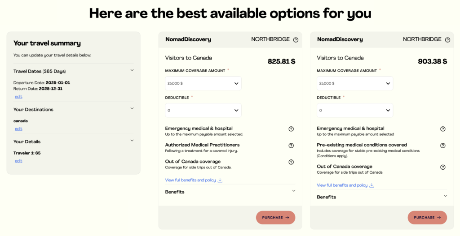
Task: Open deductible dropdown in 903.38 $ plan
Action: pos(355,110)
